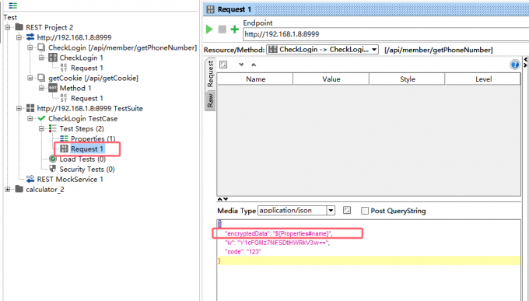The height and width of the screenshot is (301, 529).
Task: Move parameter up with up arrow
Action: click(254, 65)
